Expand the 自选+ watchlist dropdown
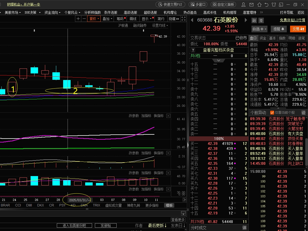Screen dimensions: 308x231 pos(259,29)
